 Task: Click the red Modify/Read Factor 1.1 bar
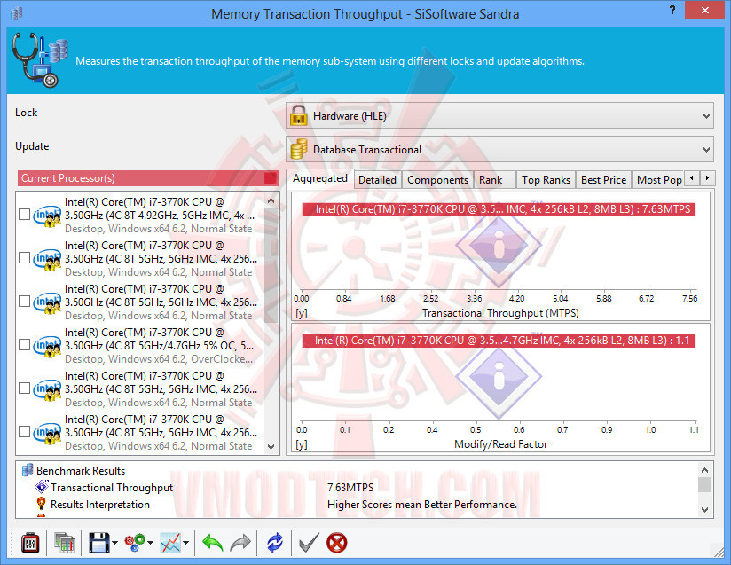click(499, 341)
